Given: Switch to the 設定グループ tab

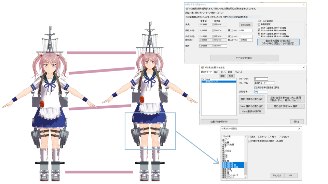Looking at the screenshot, I should (206, 72).
